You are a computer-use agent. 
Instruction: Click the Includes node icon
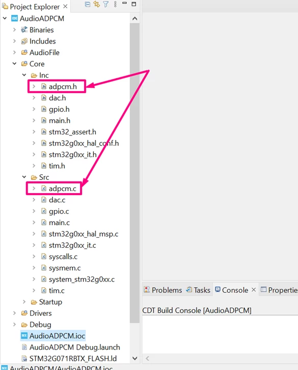coord(24,41)
